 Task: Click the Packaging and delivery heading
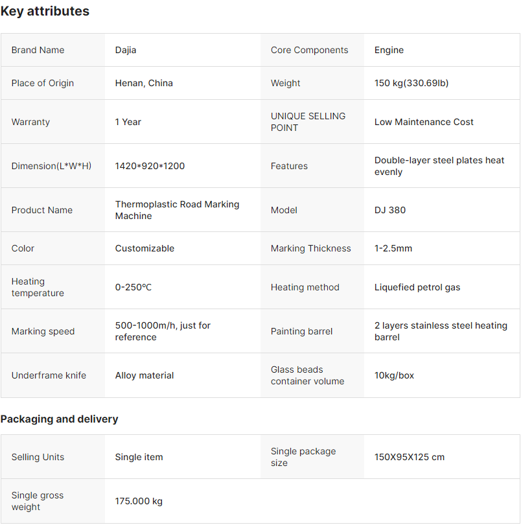click(x=59, y=419)
